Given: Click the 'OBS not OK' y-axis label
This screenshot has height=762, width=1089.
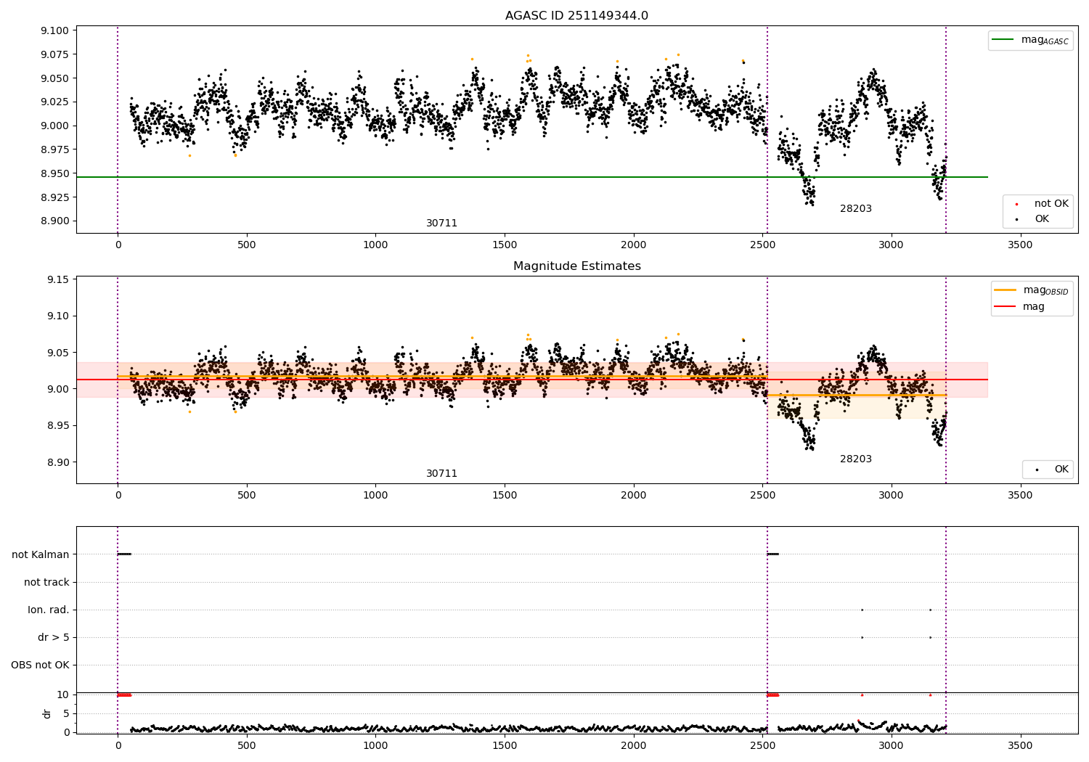Looking at the screenshot, I should [x=40, y=665].
